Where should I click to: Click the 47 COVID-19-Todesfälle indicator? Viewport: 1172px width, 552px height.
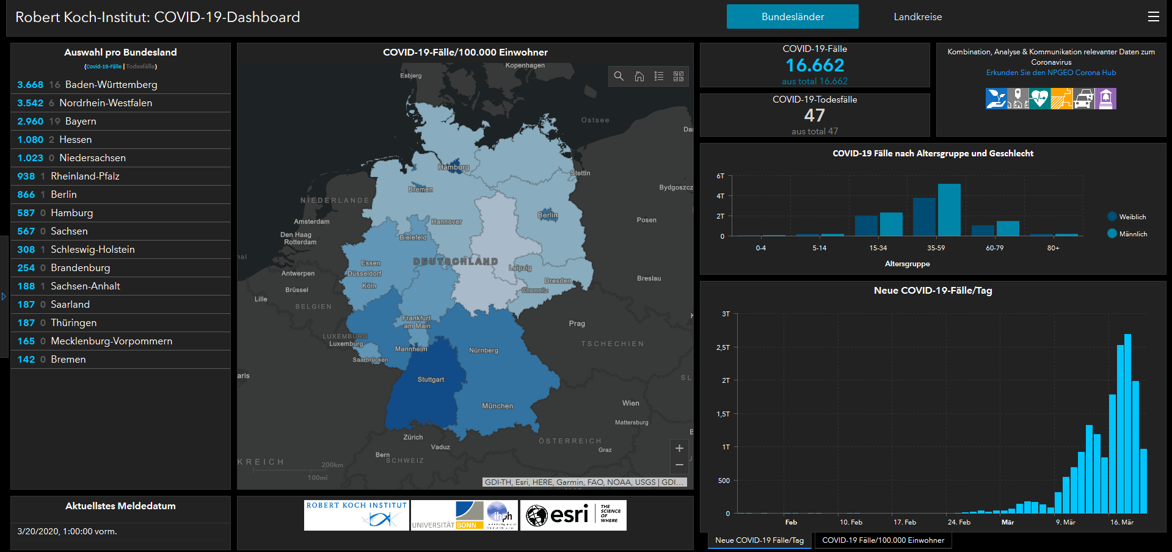pyautogui.click(x=815, y=115)
